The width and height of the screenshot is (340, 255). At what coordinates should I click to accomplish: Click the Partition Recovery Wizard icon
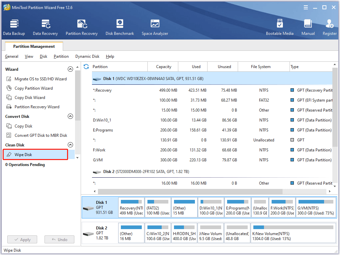click(9, 107)
